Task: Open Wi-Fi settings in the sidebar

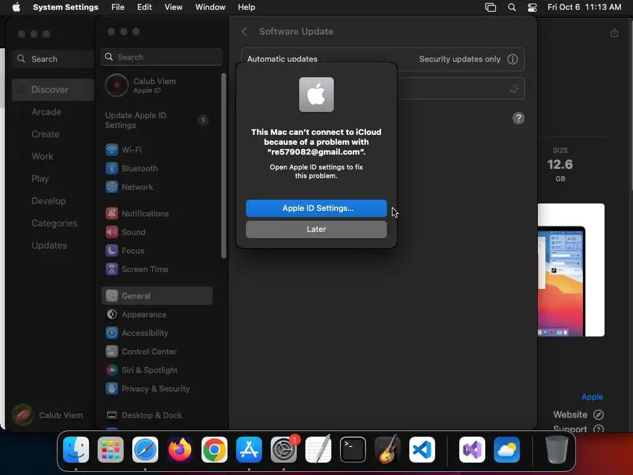Action: [x=156, y=150]
